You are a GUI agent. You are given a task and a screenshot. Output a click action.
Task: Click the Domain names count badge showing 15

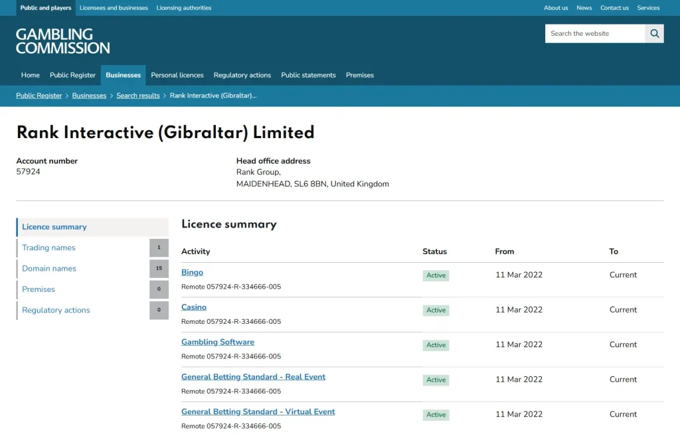point(159,268)
